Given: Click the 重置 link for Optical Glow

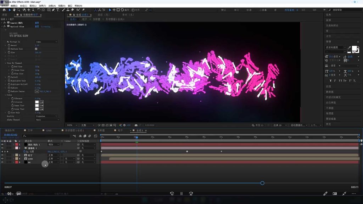Looking at the screenshot, I should pos(37,27).
